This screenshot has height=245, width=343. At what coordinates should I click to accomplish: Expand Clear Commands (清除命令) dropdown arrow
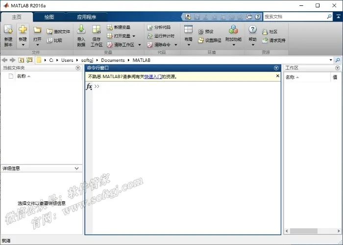point(175,45)
